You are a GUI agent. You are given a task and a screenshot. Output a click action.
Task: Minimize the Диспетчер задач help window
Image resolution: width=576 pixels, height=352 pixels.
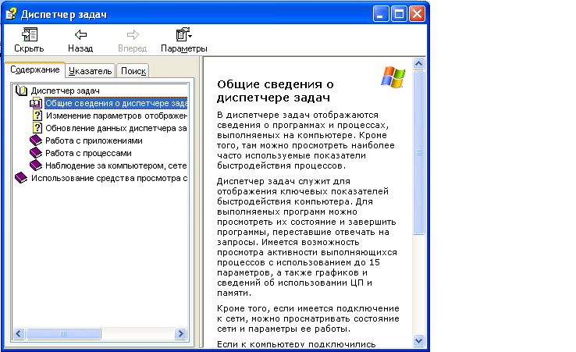381,14
